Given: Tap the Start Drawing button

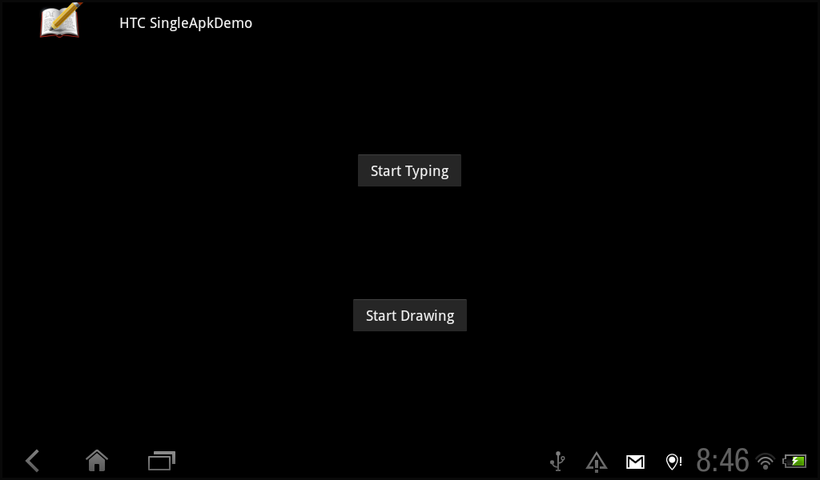Looking at the screenshot, I should pos(410,315).
